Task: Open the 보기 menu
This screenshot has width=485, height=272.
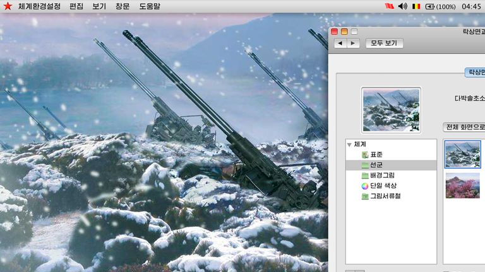Action: (x=99, y=6)
